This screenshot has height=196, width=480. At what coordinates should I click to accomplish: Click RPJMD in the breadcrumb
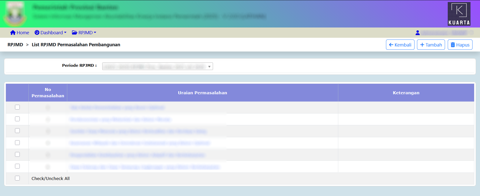point(15,45)
